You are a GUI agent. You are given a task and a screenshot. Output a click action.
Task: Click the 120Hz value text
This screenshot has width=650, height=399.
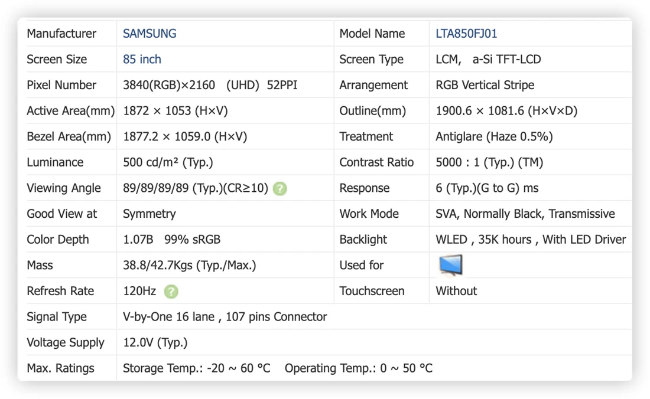point(139,291)
